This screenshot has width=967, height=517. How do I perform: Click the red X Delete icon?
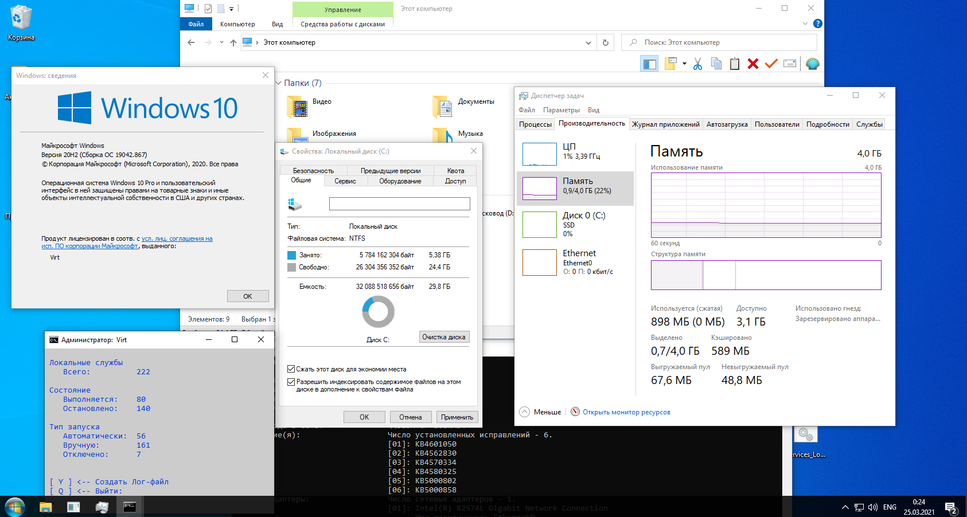point(753,64)
